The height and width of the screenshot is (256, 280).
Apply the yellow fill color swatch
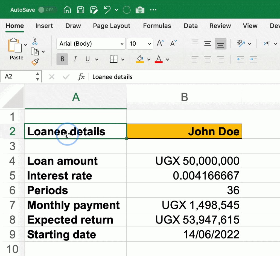pyautogui.click(x=140, y=59)
